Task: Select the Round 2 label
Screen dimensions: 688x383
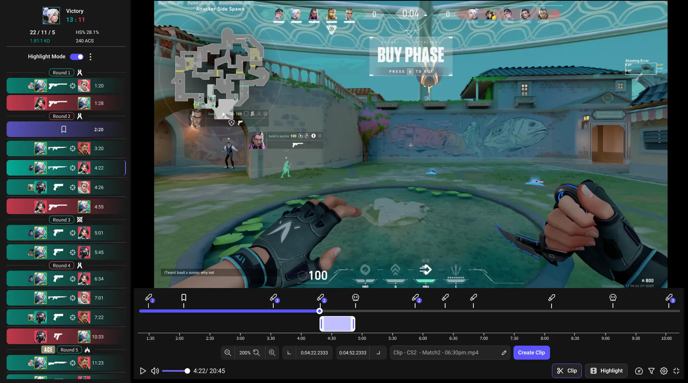Action: pyautogui.click(x=61, y=116)
